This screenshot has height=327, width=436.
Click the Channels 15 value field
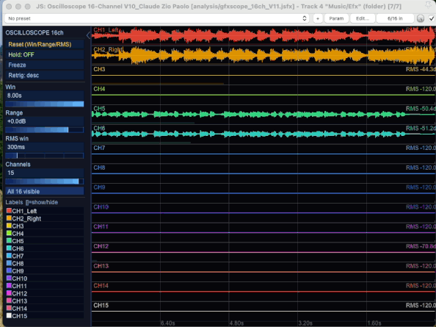(x=45, y=173)
